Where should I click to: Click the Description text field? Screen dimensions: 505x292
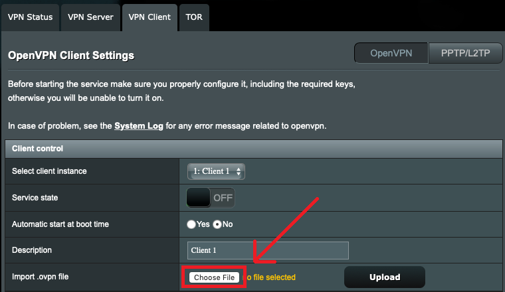[268, 251]
